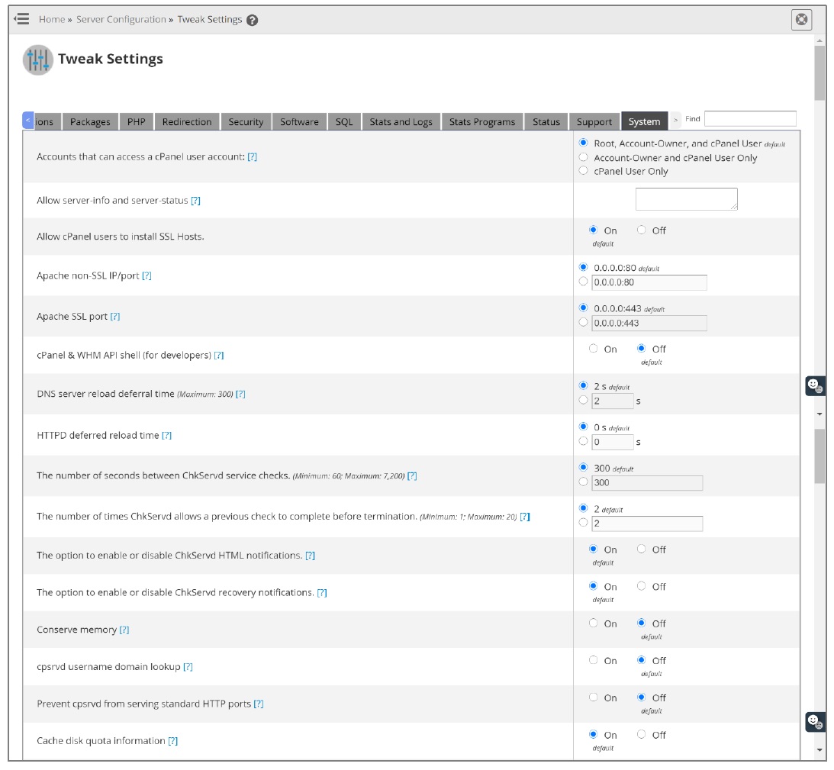Switch to the Support tab

pyautogui.click(x=594, y=122)
